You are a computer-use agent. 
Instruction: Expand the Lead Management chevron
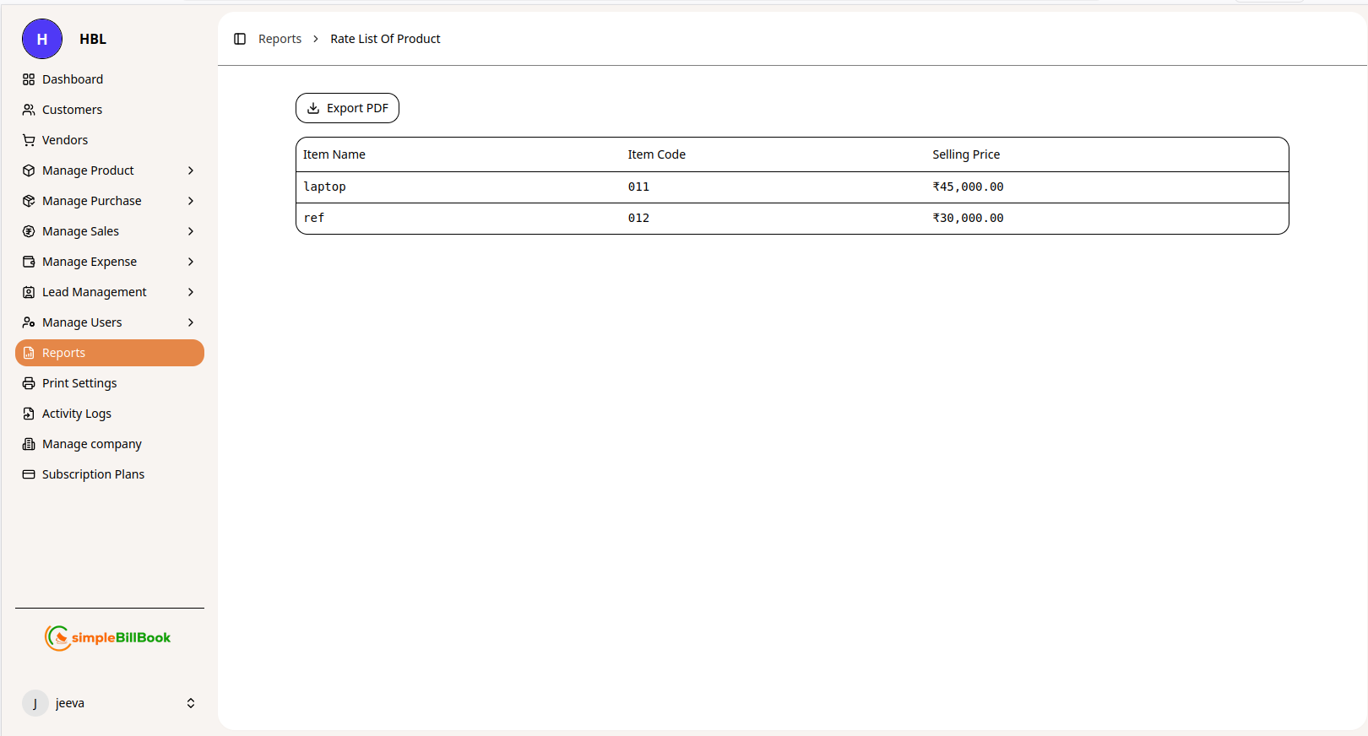[x=191, y=292]
